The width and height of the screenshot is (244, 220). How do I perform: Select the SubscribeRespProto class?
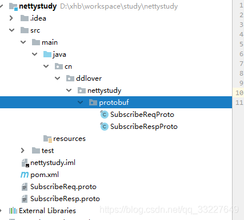(144, 127)
